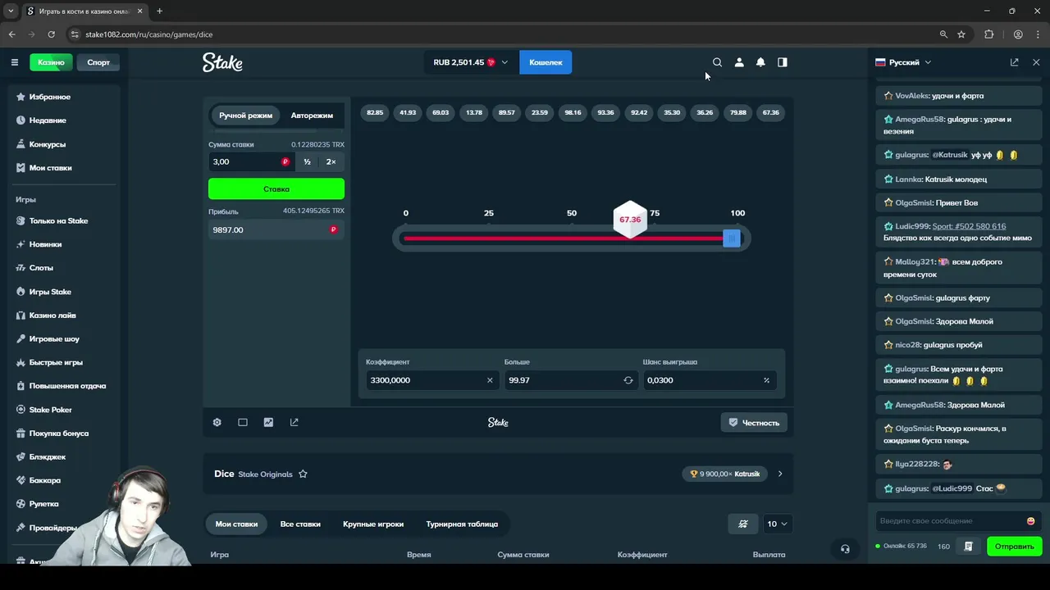Click the Честность fairness button
The width and height of the screenshot is (1050, 590).
click(x=754, y=422)
